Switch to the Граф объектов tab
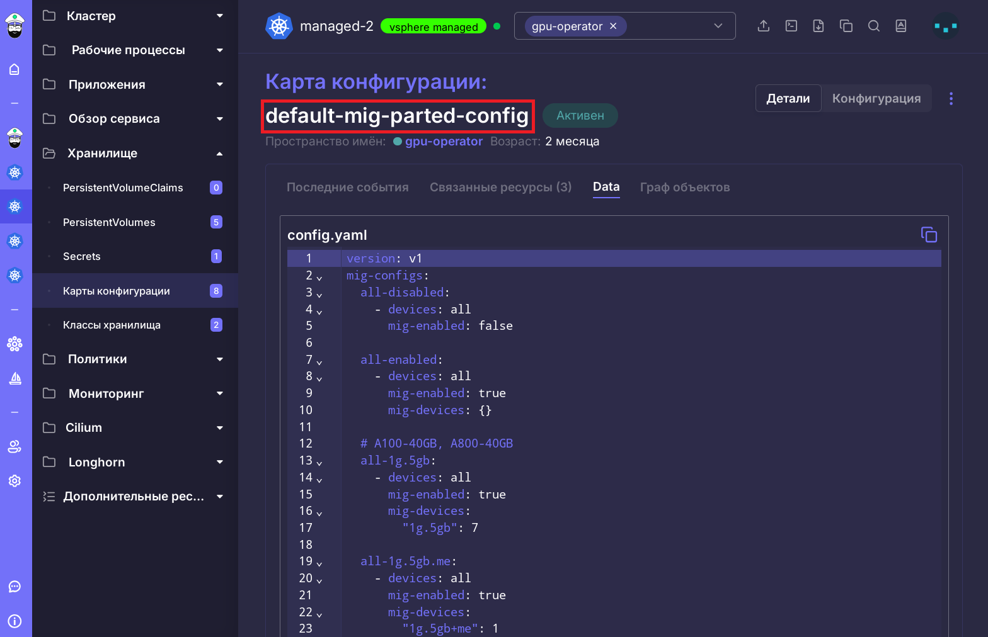988x637 pixels. 685,187
